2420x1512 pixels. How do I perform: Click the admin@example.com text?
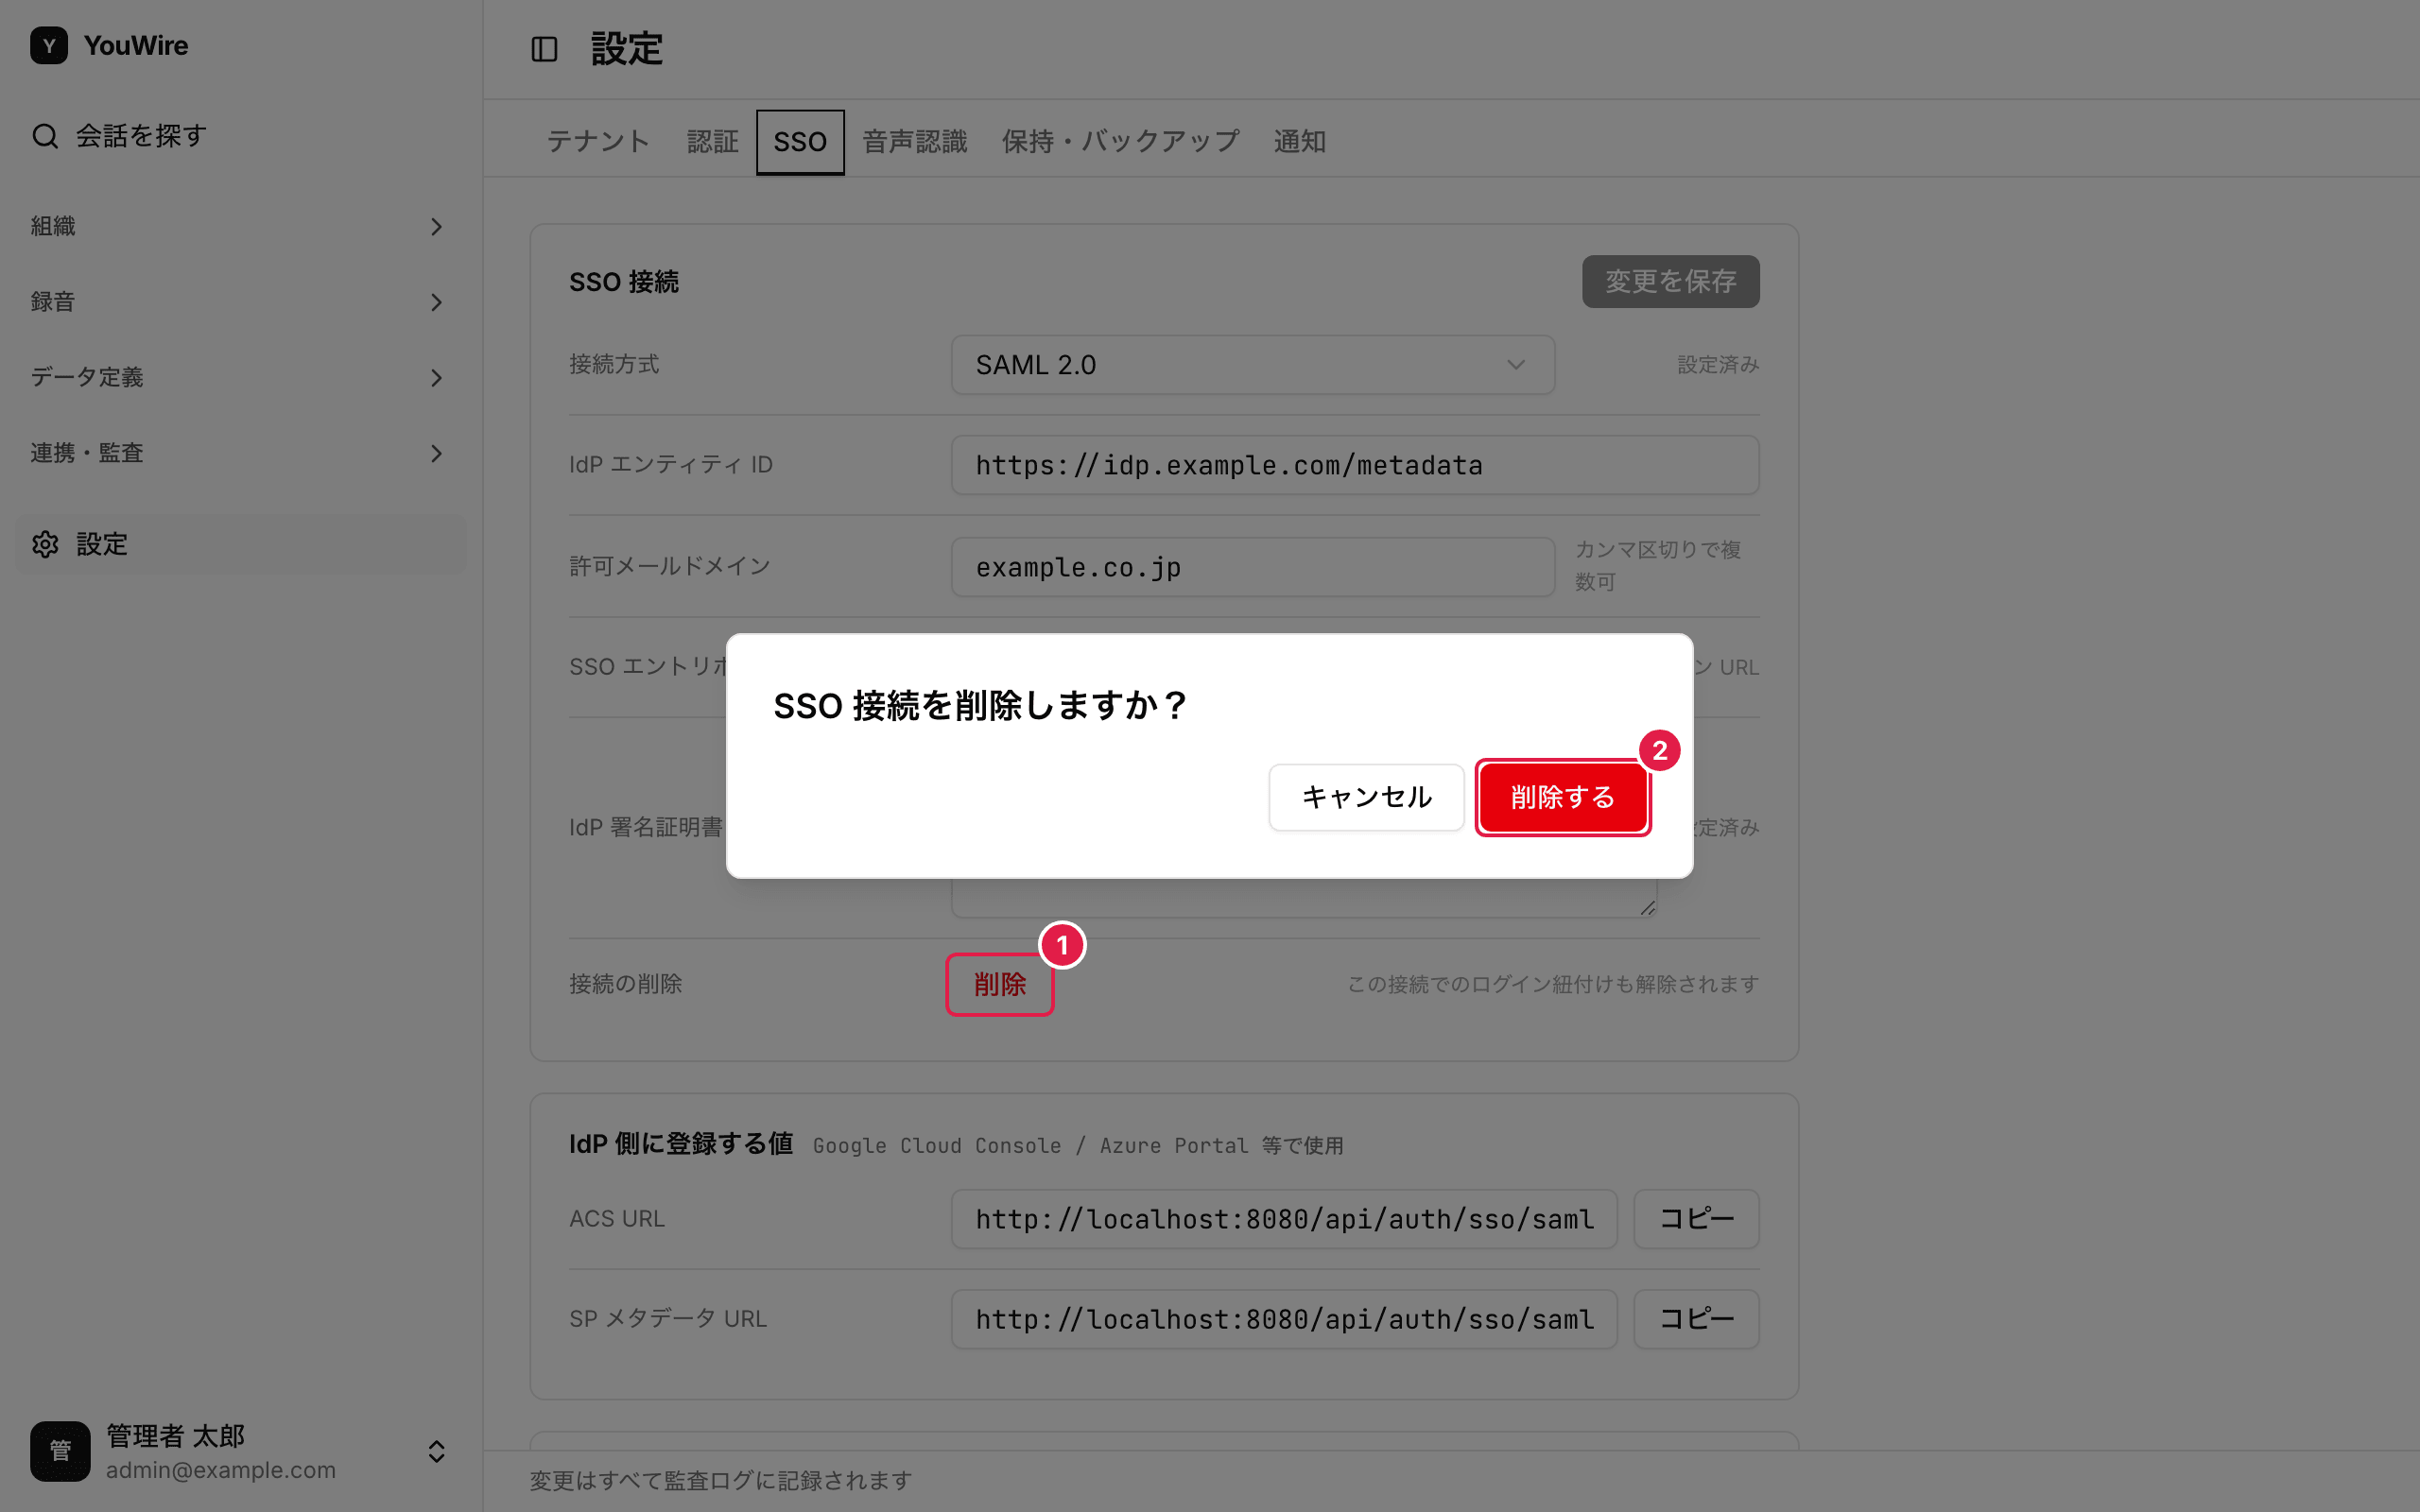[221, 1471]
